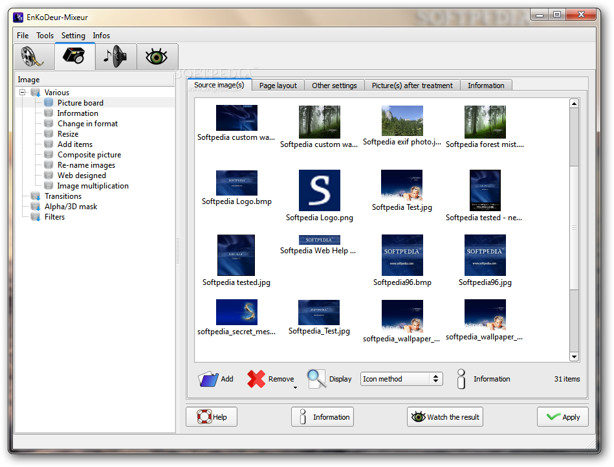Image resolution: width=614 pixels, height=467 pixels.
Task: Click the Picture board disk icon
Action: (49, 102)
